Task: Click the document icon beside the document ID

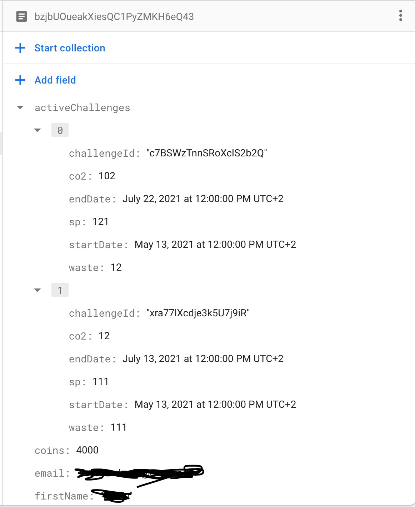Action: click(22, 16)
